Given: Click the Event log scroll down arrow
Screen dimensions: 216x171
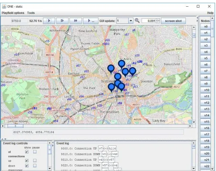Looking at the screenshot, I should pos(194,169).
